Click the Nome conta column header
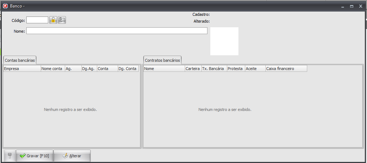This screenshot has width=367, height=163. click(53, 69)
